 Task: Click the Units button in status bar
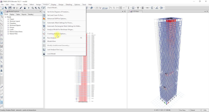pyautogui.click(x=205, y=110)
